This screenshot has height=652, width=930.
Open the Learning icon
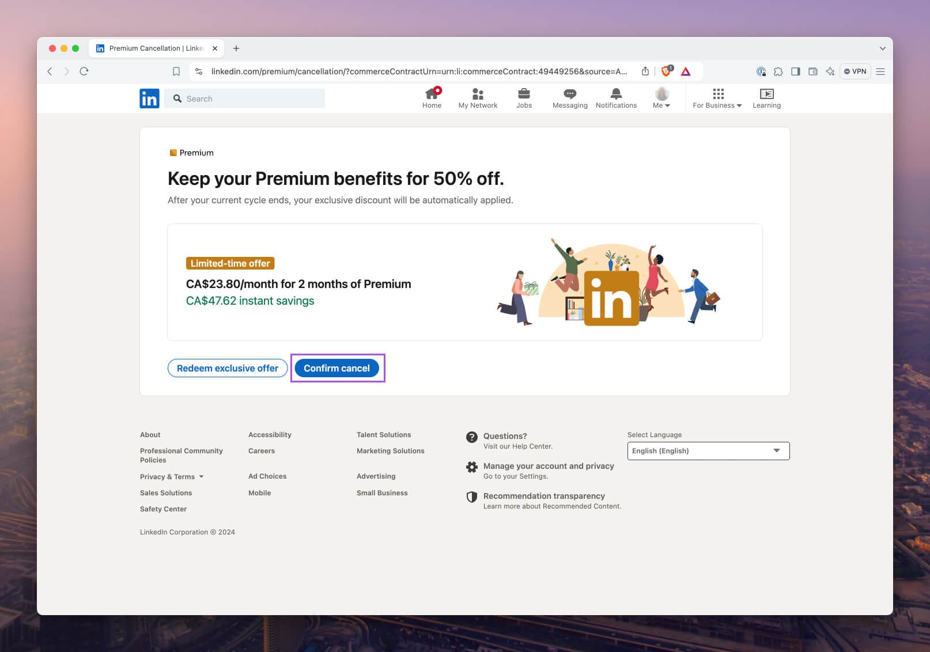[766, 98]
